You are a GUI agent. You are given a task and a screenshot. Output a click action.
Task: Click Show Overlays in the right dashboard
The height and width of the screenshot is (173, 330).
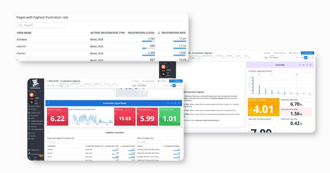click(x=280, y=53)
